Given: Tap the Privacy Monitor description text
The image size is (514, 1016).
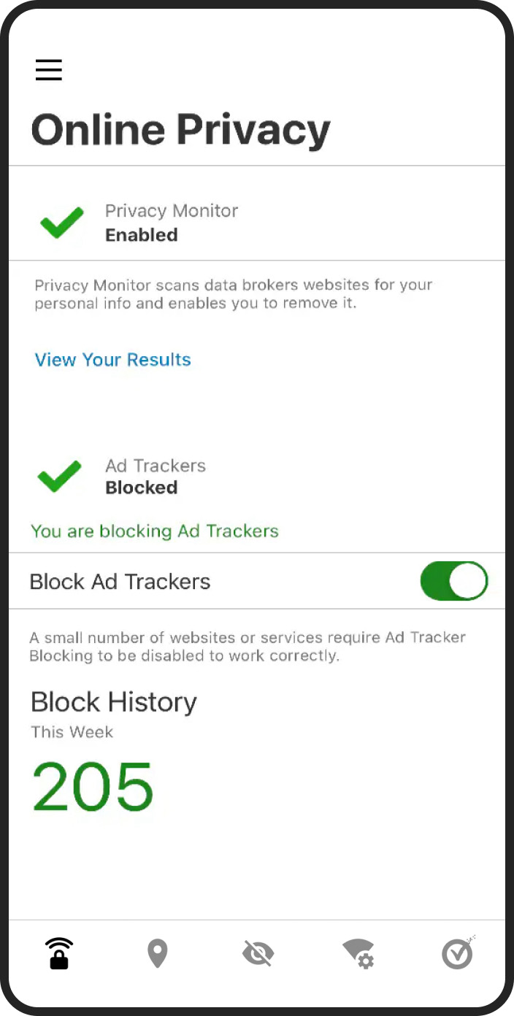Looking at the screenshot, I should point(234,293).
